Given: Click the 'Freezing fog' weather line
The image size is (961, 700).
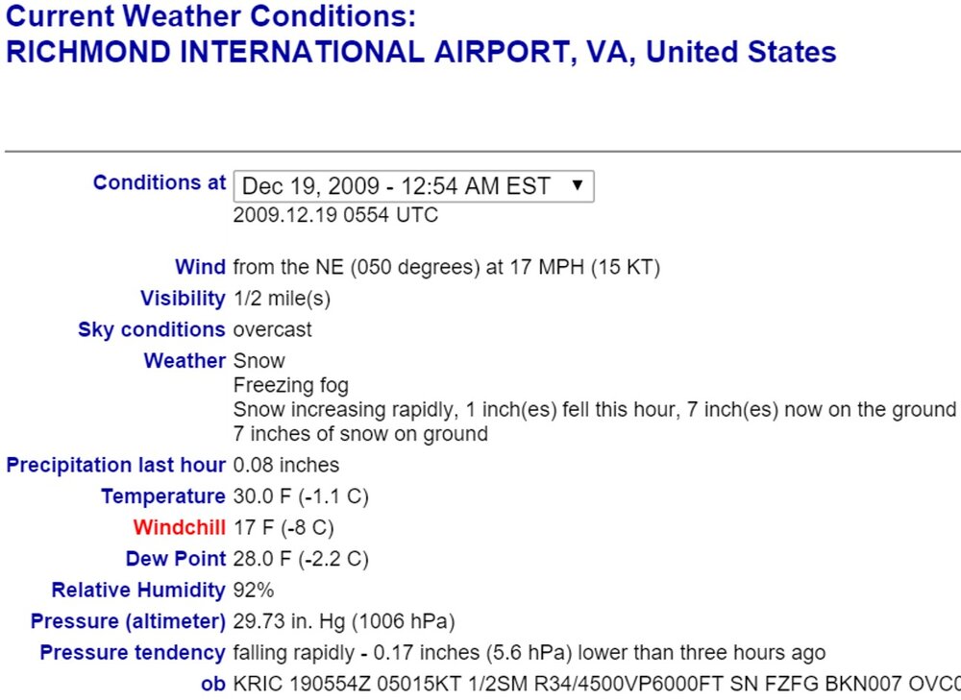Looking at the screenshot, I should (x=290, y=385).
